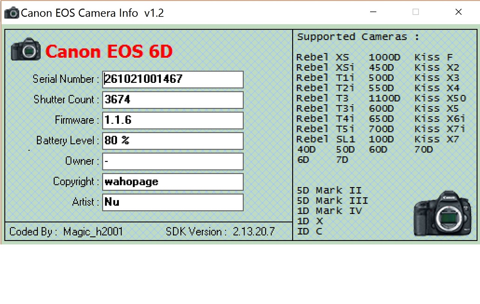Click the "1D X" entry
Screen dimensions: 480x304
(310, 221)
